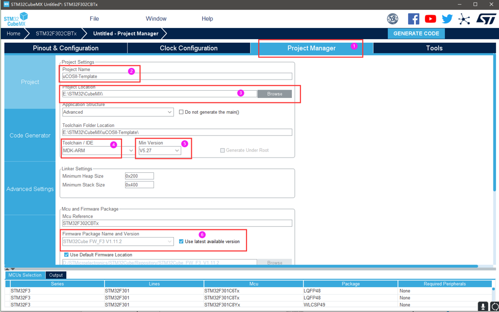Open the Facebook icon link
499x312 pixels.
413,19
